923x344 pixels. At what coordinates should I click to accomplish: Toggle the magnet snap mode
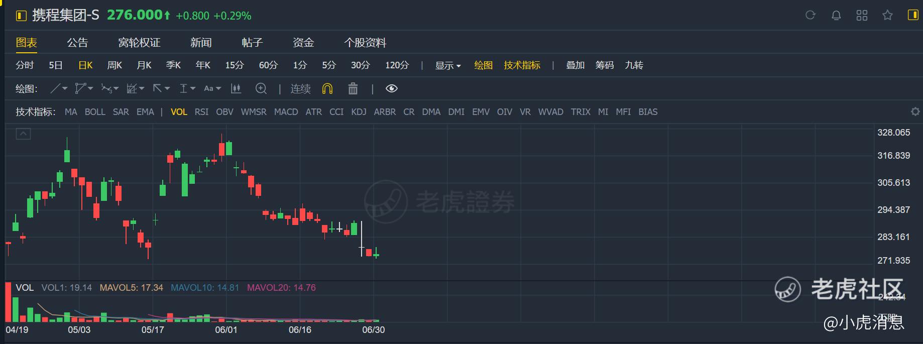tap(327, 89)
